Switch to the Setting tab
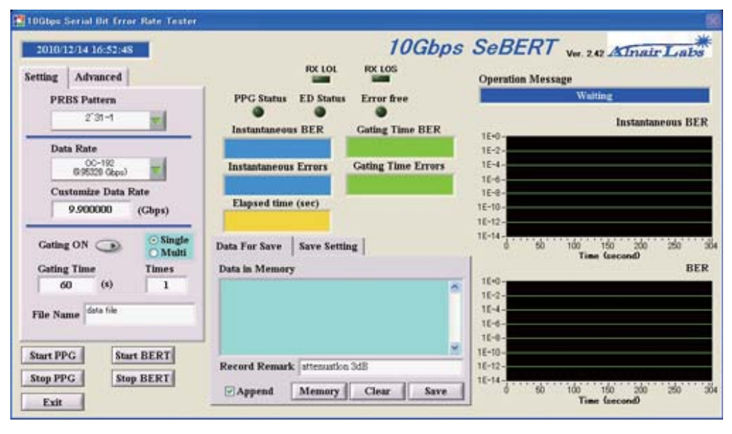This screenshot has width=732, height=434. point(41,77)
